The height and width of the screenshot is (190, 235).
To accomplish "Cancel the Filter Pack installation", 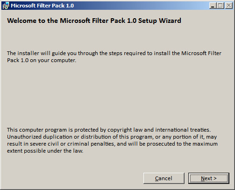I will pyautogui.click(x=164, y=178).
